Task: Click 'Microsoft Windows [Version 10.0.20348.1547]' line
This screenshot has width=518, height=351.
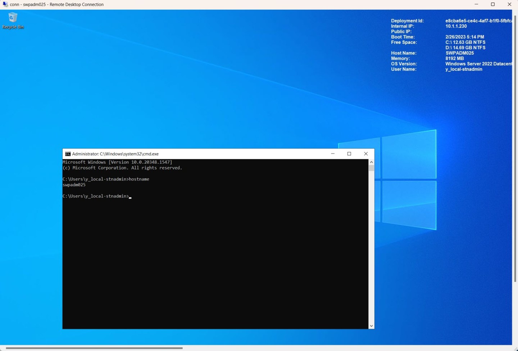Action: [x=117, y=162]
